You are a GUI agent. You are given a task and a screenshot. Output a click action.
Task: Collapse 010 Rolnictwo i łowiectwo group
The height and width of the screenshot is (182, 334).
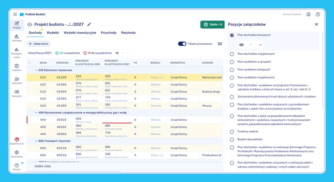pos(36,70)
